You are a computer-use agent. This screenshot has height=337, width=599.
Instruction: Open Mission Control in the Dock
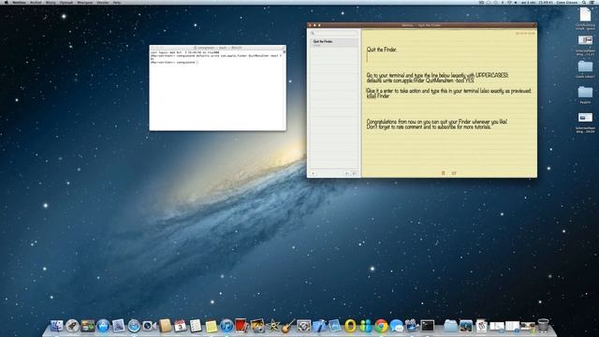point(87,326)
